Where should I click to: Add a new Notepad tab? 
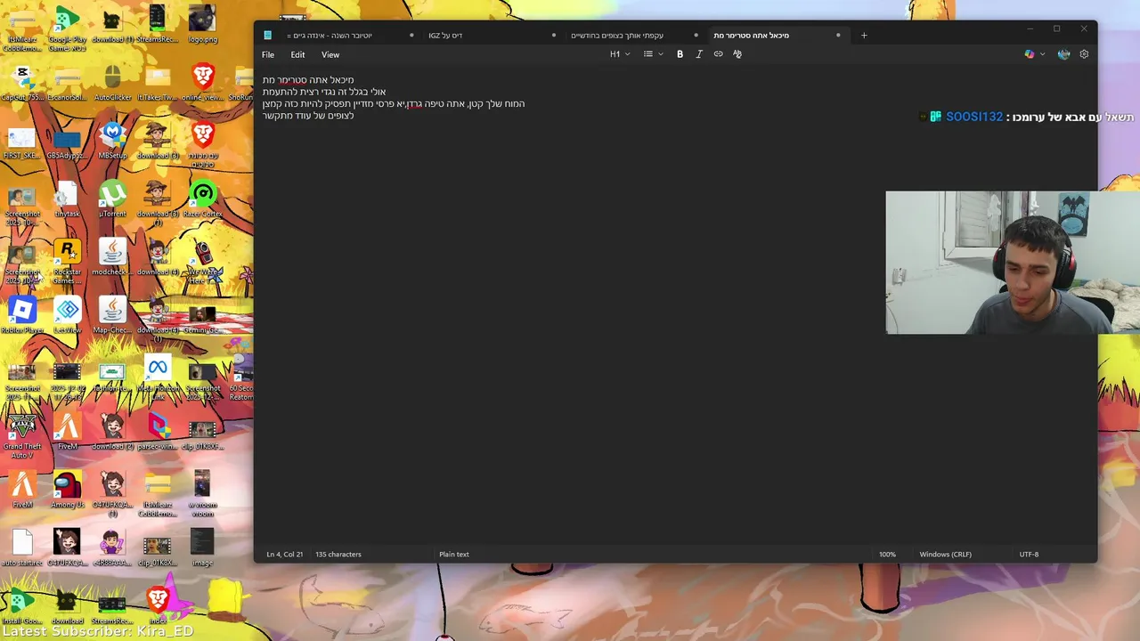[863, 36]
